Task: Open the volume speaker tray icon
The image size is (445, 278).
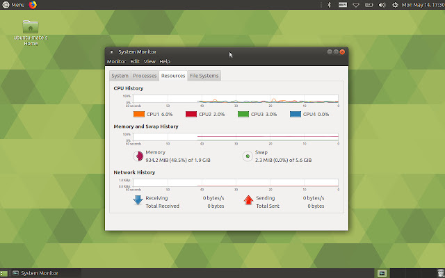Action: (x=382, y=5)
